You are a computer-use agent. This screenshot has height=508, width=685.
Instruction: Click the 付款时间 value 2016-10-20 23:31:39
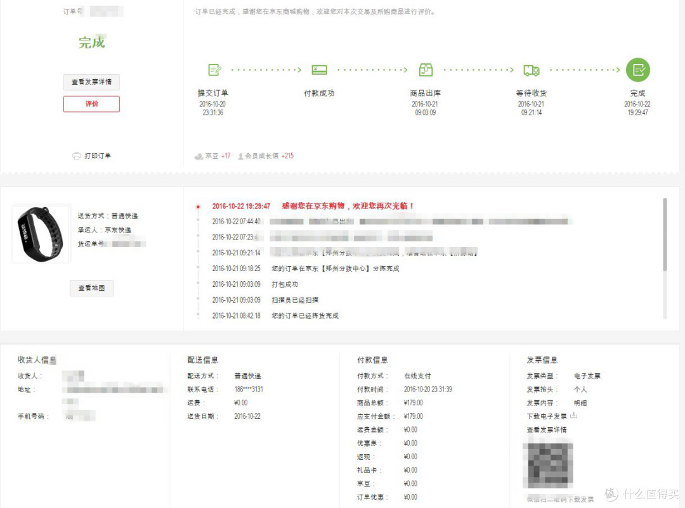[427, 390]
